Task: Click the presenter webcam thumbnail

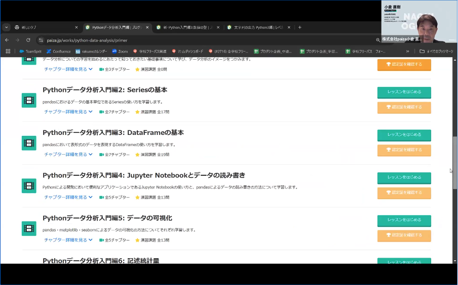Action: [419, 21]
